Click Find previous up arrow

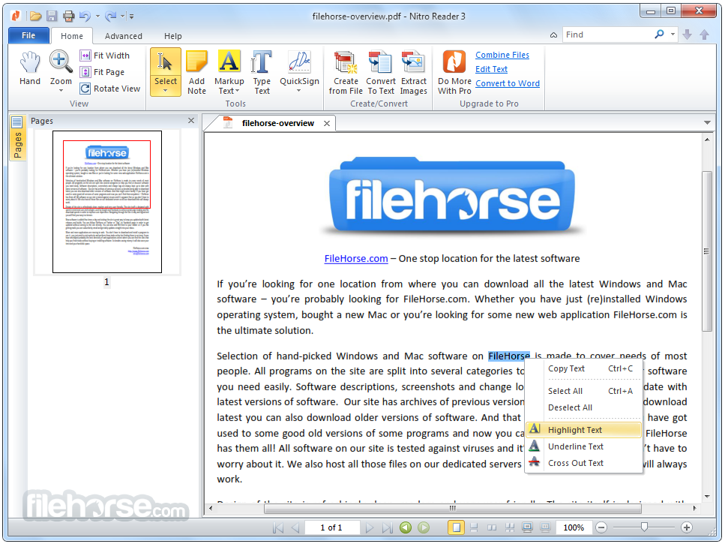tap(704, 35)
